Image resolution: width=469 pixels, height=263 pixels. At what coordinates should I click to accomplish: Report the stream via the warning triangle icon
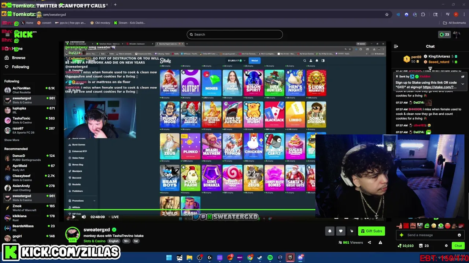click(x=380, y=243)
